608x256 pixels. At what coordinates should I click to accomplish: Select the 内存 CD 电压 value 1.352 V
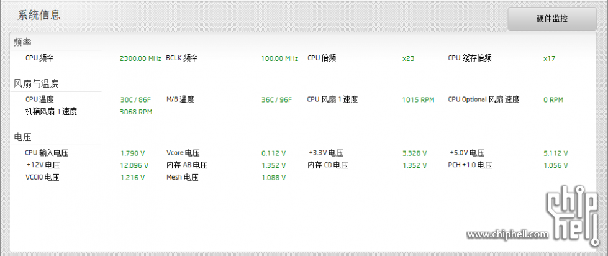click(415, 165)
